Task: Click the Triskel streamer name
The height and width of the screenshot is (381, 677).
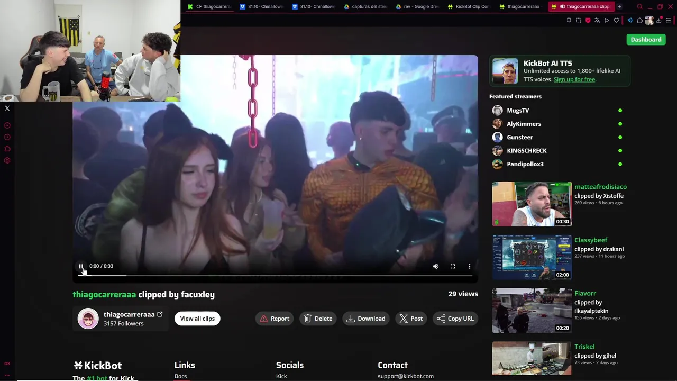Action: pyautogui.click(x=584, y=347)
